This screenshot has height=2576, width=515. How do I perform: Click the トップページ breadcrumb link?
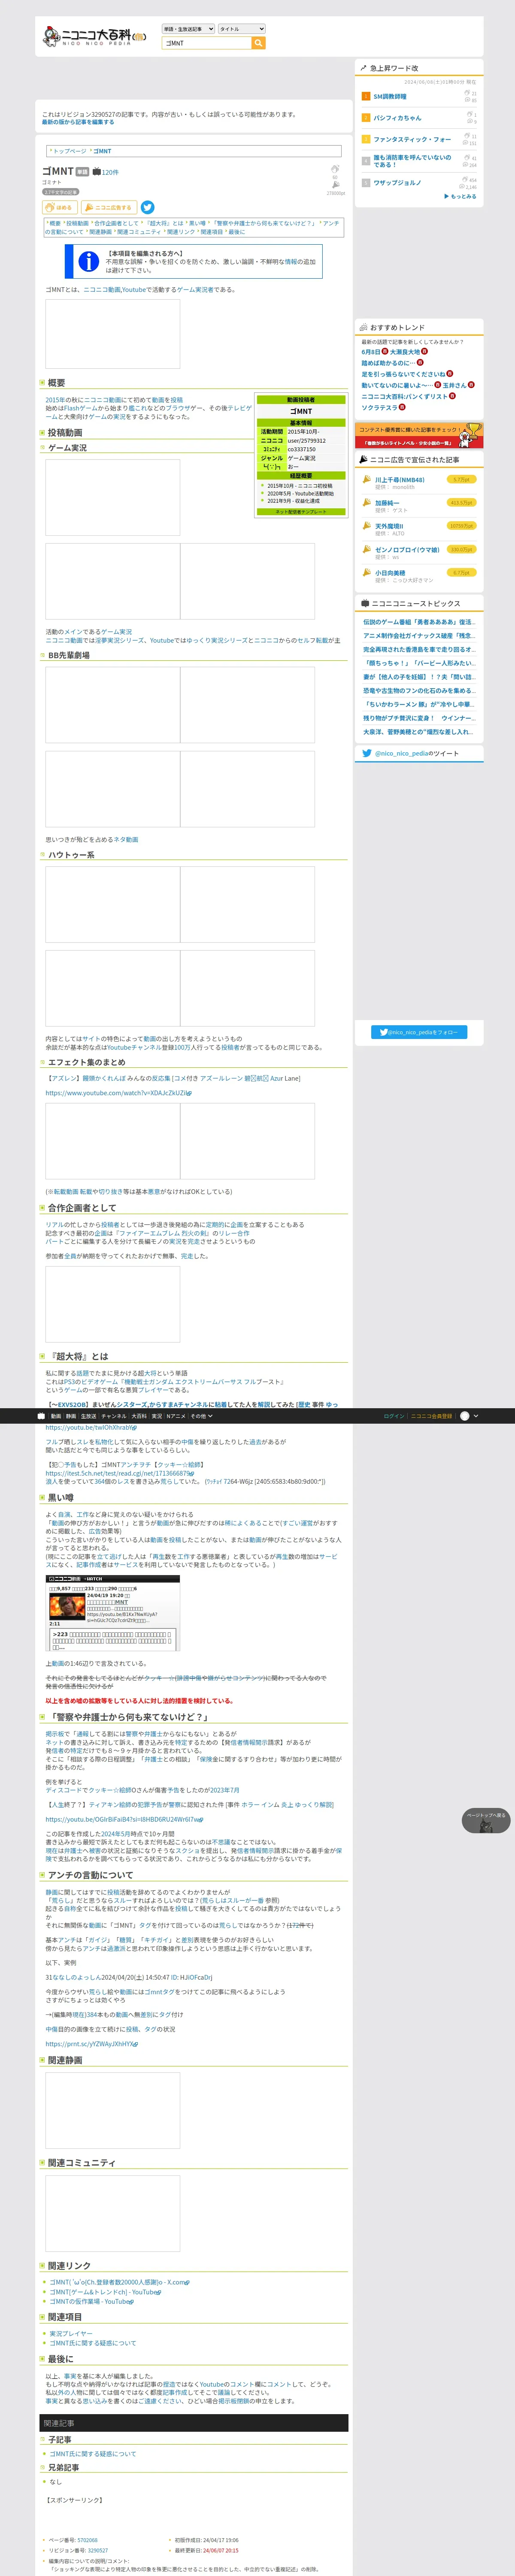[x=69, y=151]
